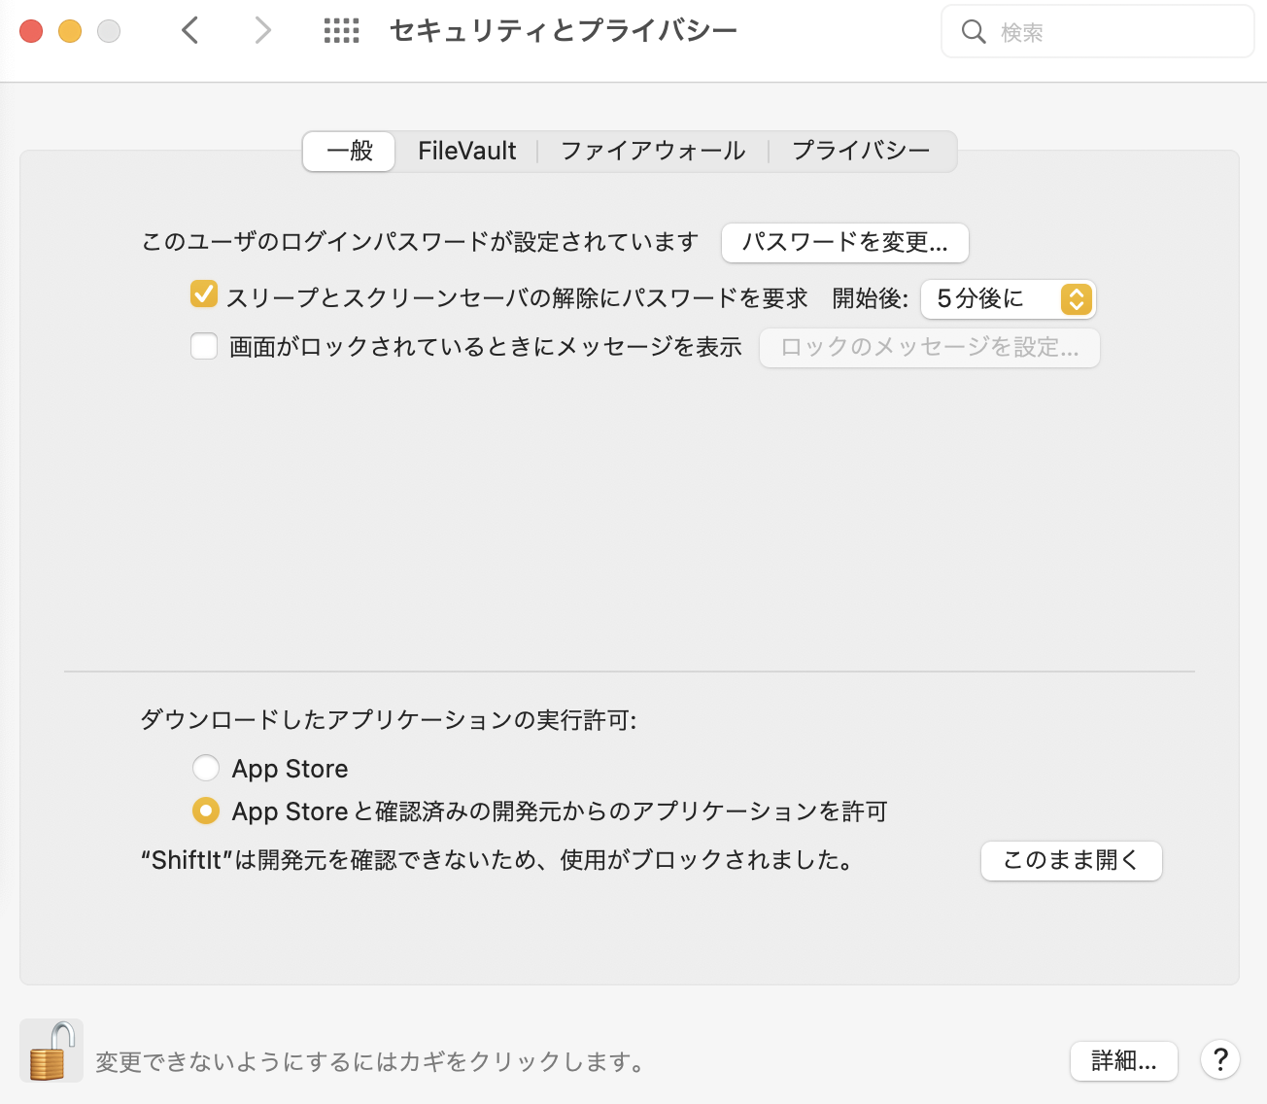Uncheck the sleep/screensaver password requirement checkbox
Screen dimensions: 1267x1104
pyautogui.click(x=204, y=294)
